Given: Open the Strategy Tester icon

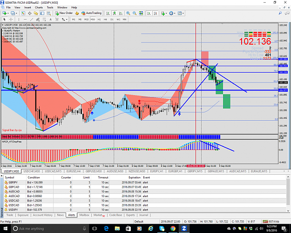Looking at the screenshot, I should pos(48,13).
